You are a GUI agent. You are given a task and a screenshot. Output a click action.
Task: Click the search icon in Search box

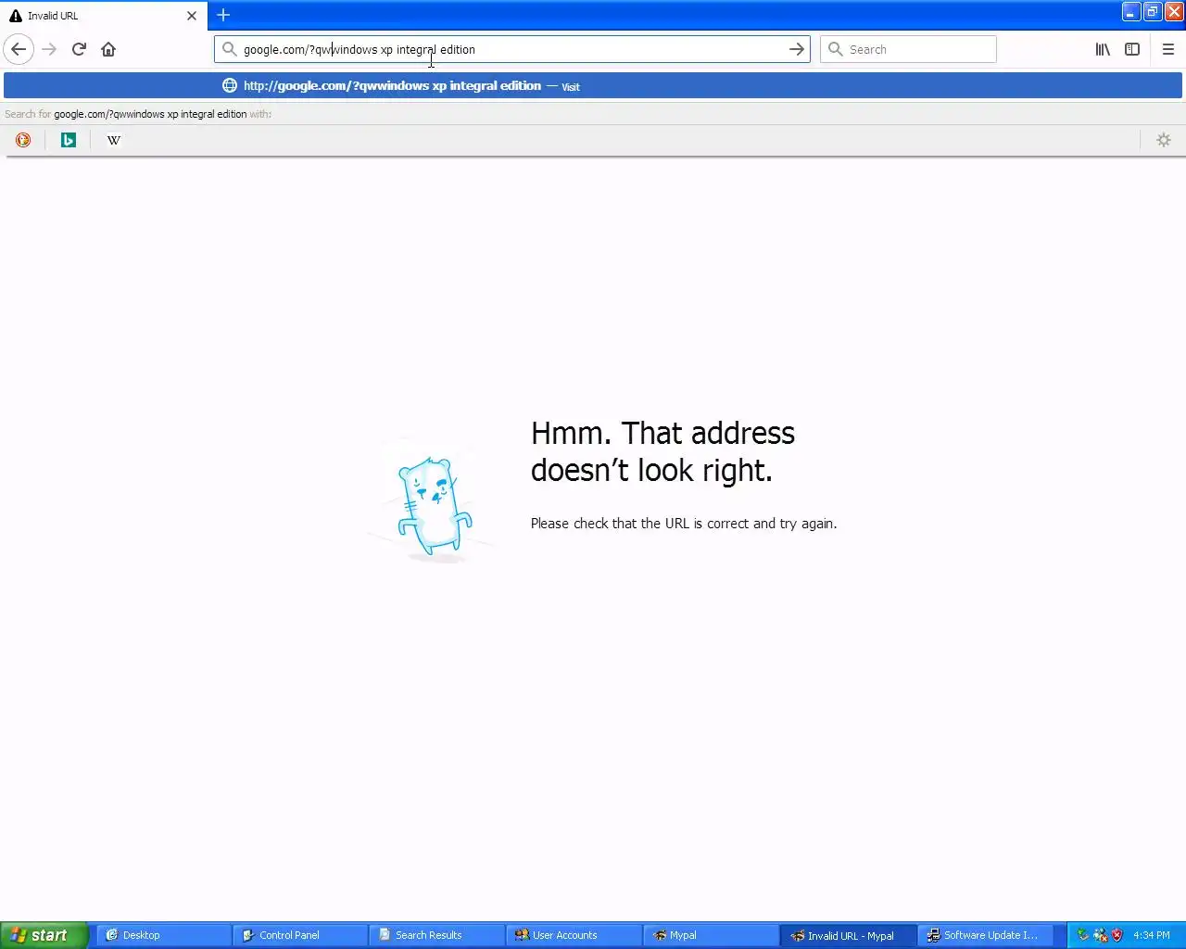tap(835, 49)
